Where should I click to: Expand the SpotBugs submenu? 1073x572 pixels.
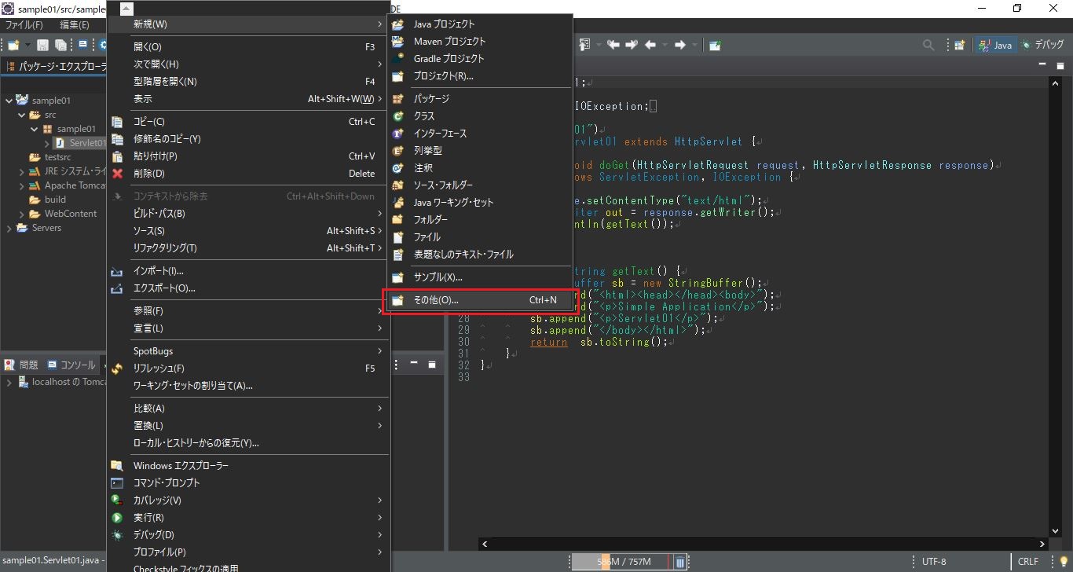point(248,351)
